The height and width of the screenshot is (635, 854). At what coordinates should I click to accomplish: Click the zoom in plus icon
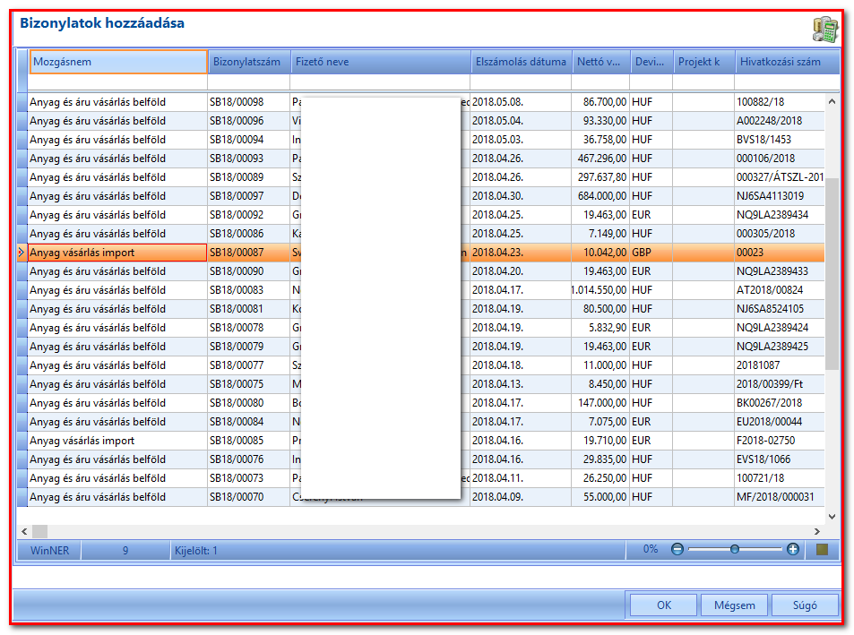tap(792, 549)
